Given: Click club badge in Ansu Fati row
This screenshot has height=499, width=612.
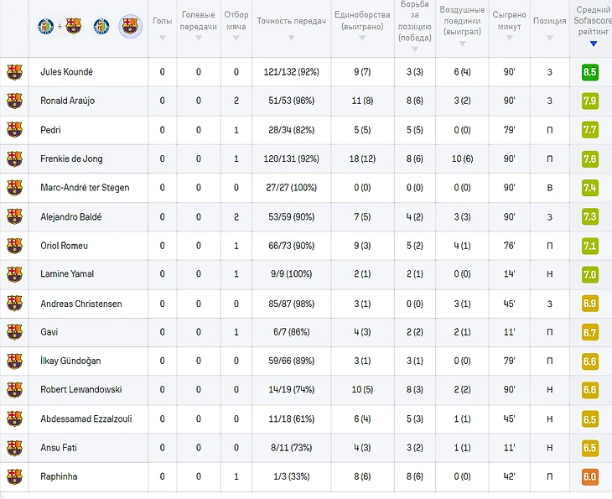Looking at the screenshot, I should (x=14, y=448).
